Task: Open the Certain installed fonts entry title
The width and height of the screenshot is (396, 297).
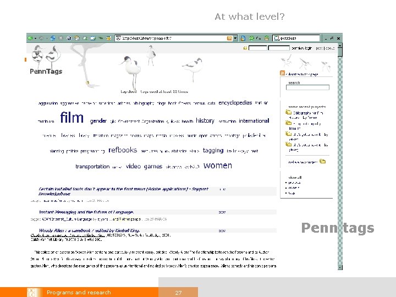Action: 124,191
